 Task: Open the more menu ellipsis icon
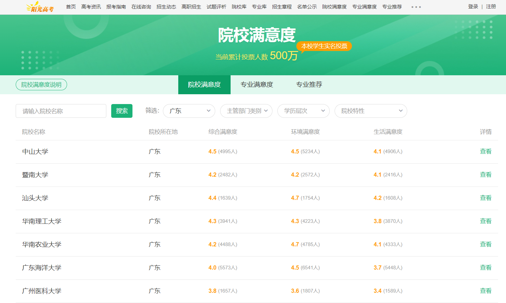(416, 7)
